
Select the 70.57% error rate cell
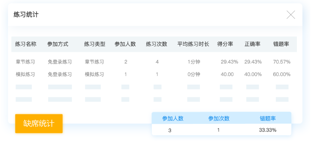tap(282, 62)
